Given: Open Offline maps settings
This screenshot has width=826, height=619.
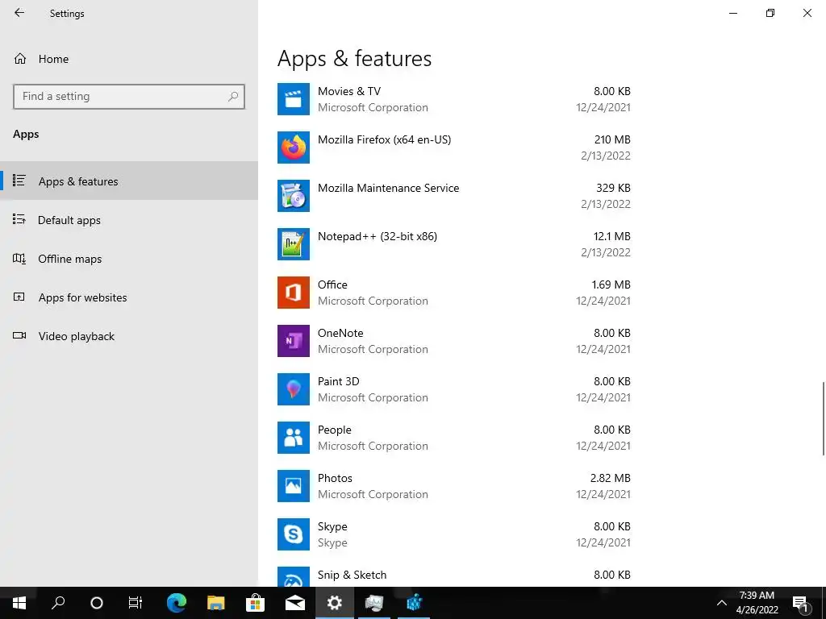Looking at the screenshot, I should coord(129,259).
